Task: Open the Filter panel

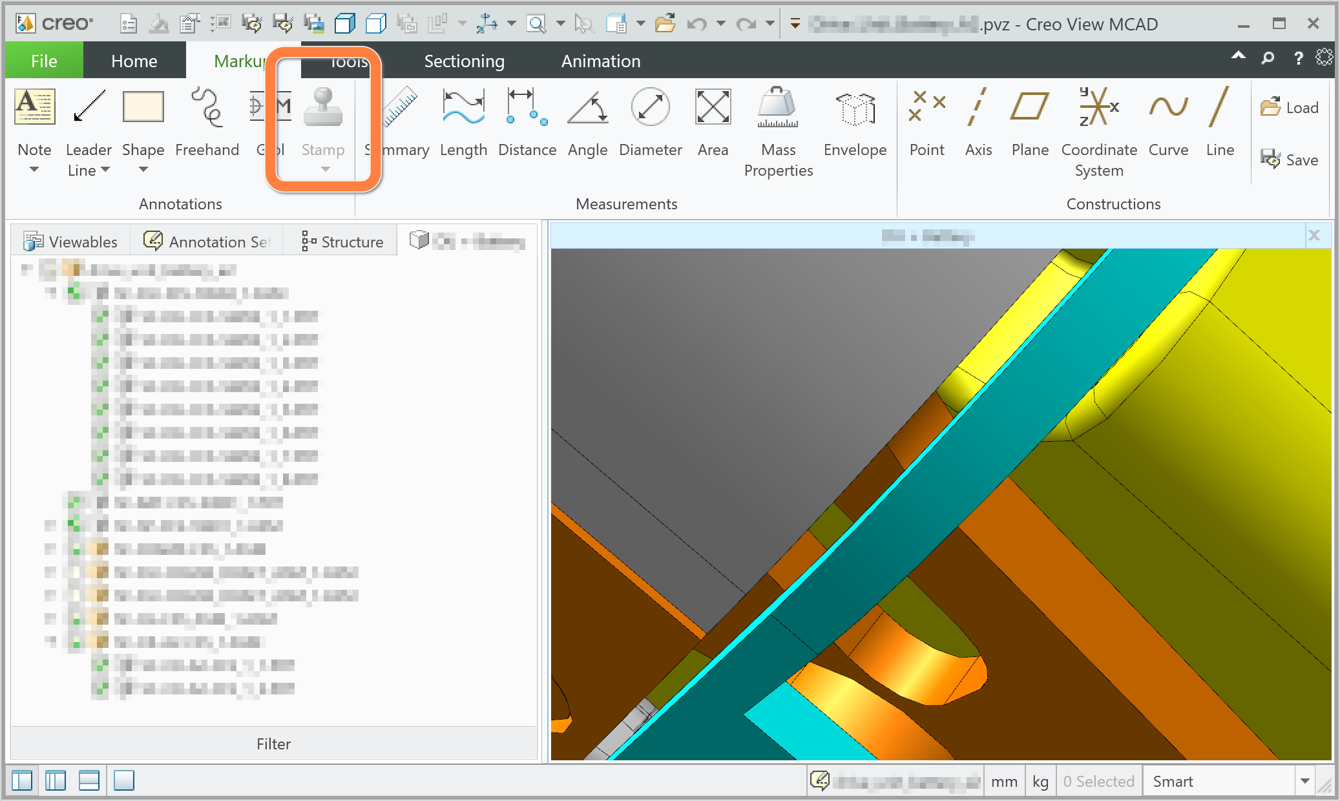Action: click(x=273, y=743)
